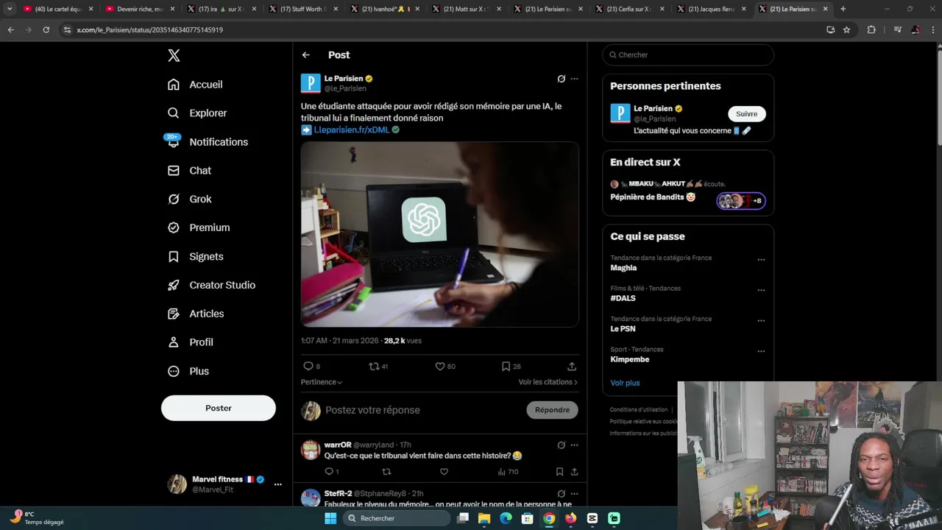The width and height of the screenshot is (942, 530).
Task: Go to Accueil home page
Action: (195, 85)
